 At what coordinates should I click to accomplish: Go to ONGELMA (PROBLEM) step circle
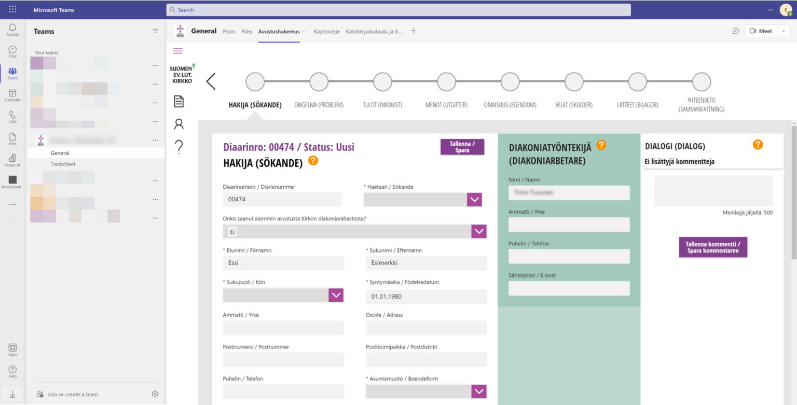(319, 82)
